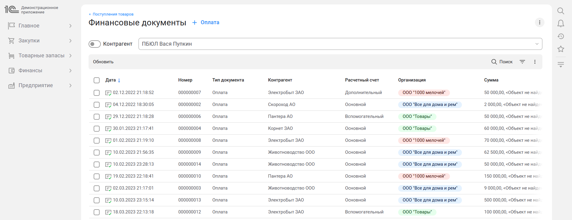
Task: Open the global search magnifier icon
Action: point(561,11)
